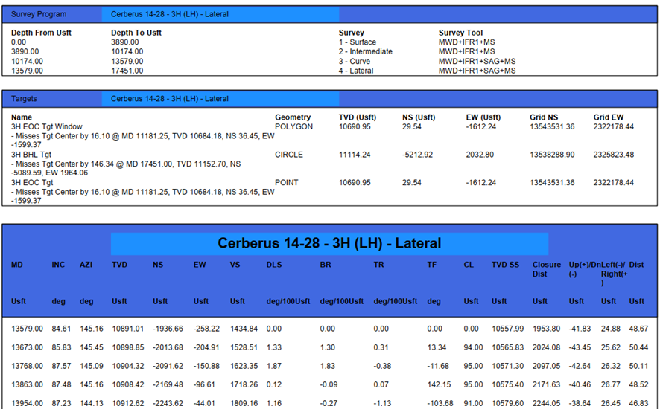Viewport: 660px width, 409px height.
Task: Click the 3H EOC Tgt Window target name
Action: (47, 126)
